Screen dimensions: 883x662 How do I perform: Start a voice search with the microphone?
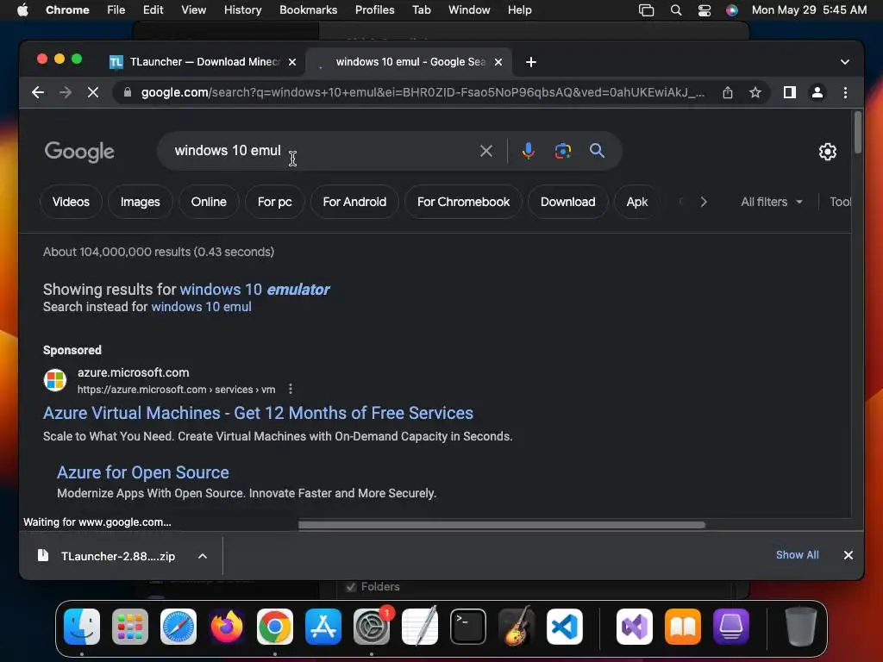(529, 151)
